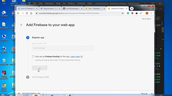Open Computer desktop icon
This screenshot has height=96, width=172.
coord(4,38)
